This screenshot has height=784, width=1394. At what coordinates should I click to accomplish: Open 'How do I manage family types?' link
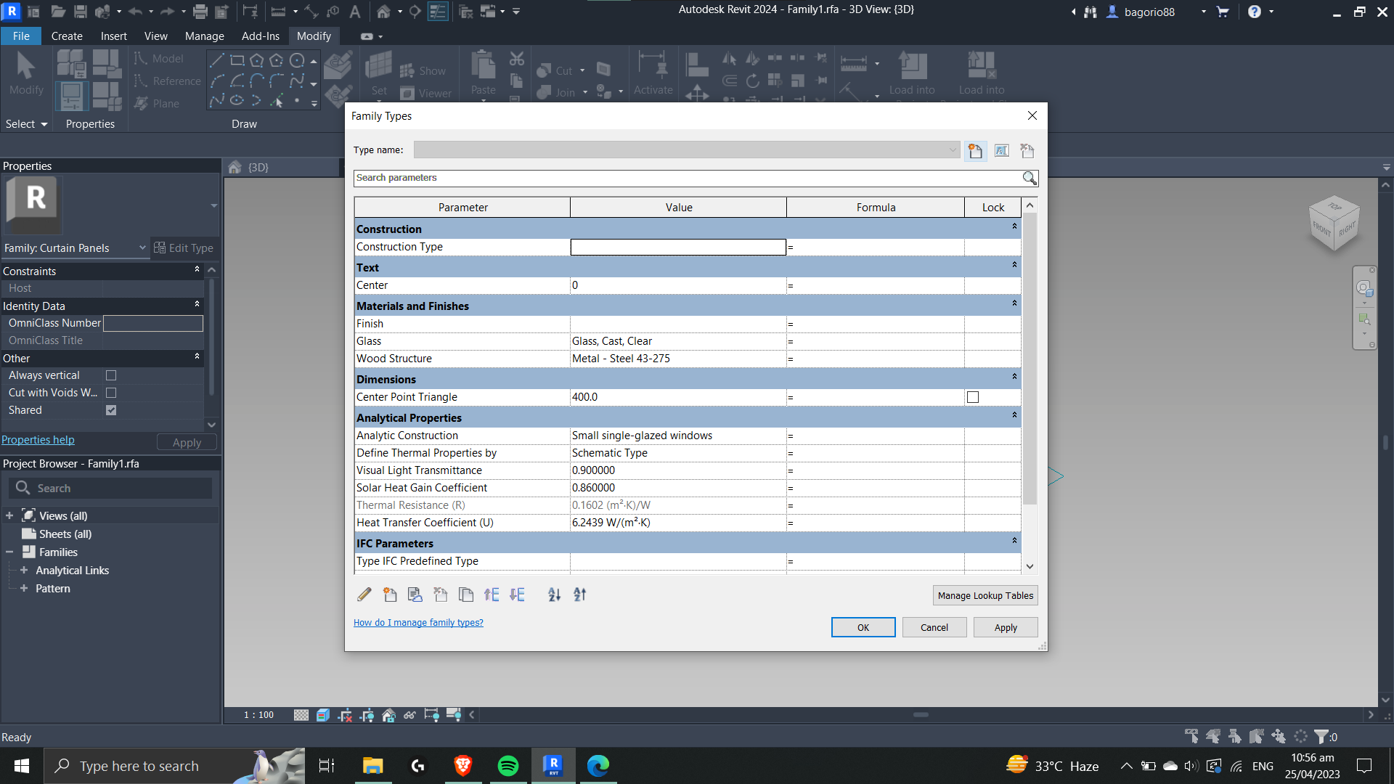click(x=418, y=622)
